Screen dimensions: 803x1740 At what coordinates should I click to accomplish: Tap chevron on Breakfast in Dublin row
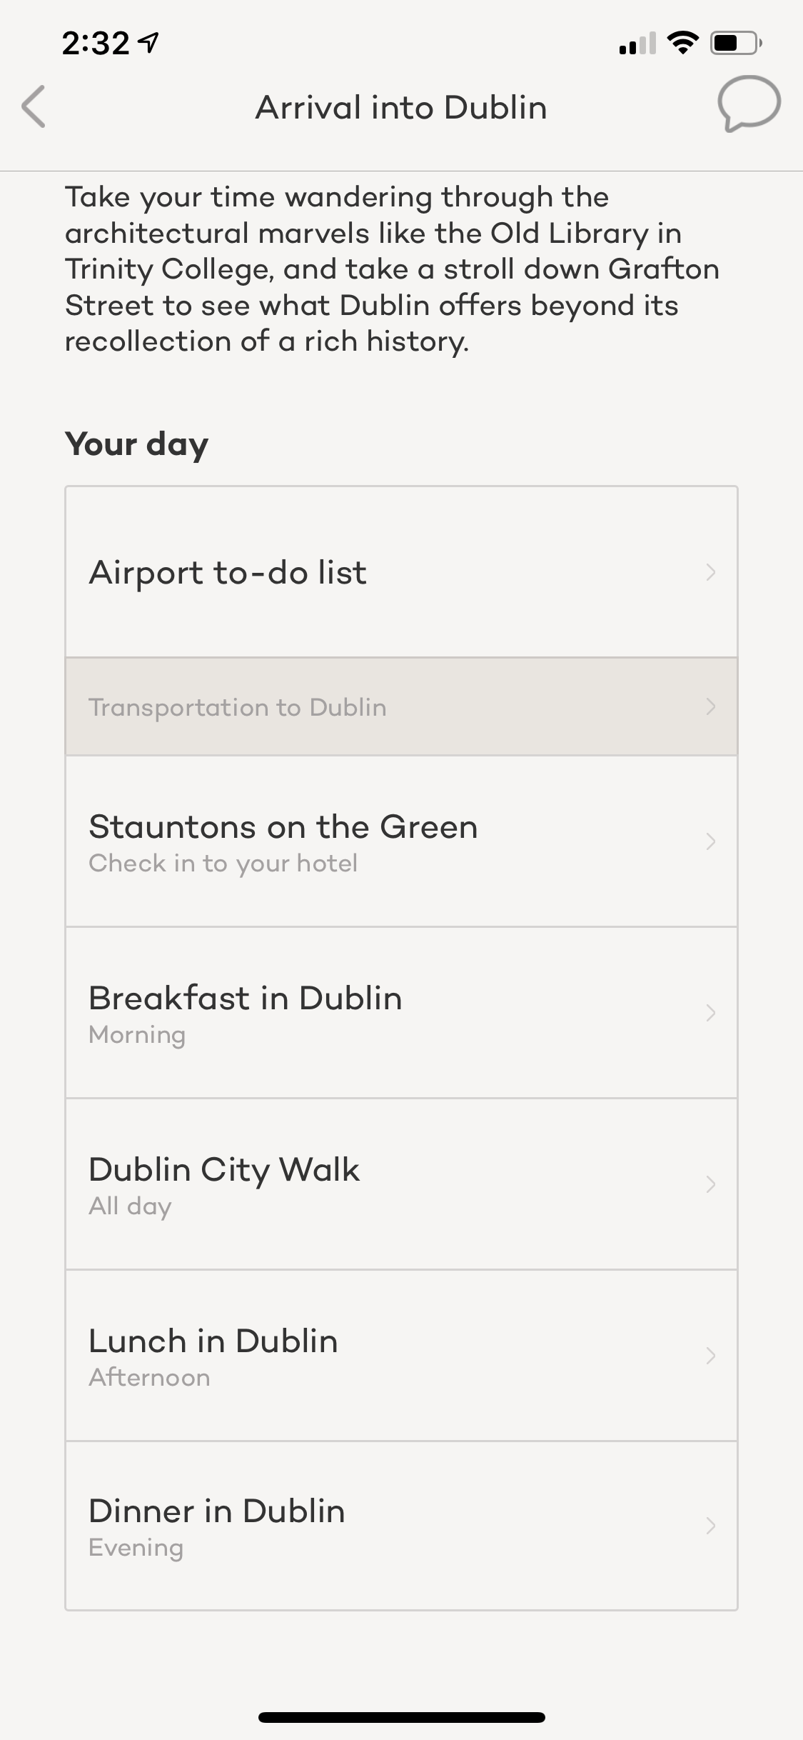pyautogui.click(x=710, y=1013)
